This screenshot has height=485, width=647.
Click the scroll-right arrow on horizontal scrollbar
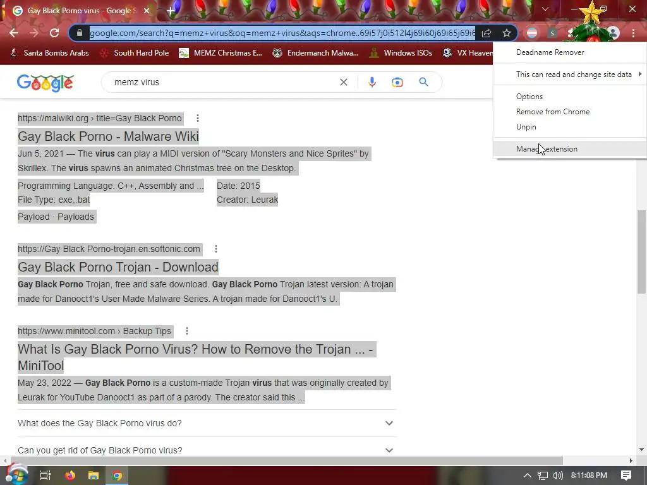click(x=631, y=460)
